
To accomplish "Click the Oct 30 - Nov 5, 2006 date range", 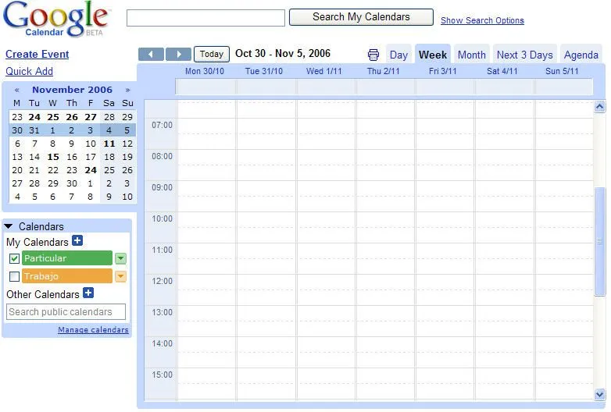I will [x=283, y=53].
